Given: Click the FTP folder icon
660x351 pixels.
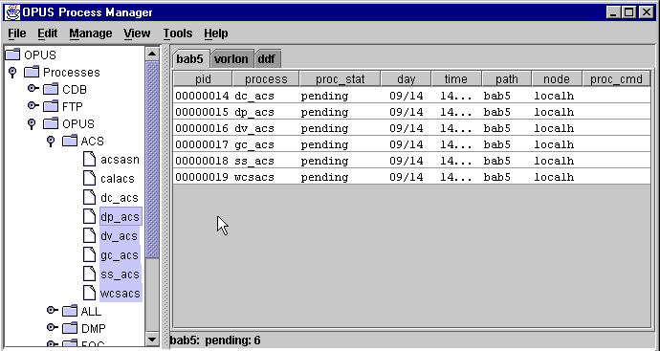Looking at the screenshot, I should click(51, 106).
